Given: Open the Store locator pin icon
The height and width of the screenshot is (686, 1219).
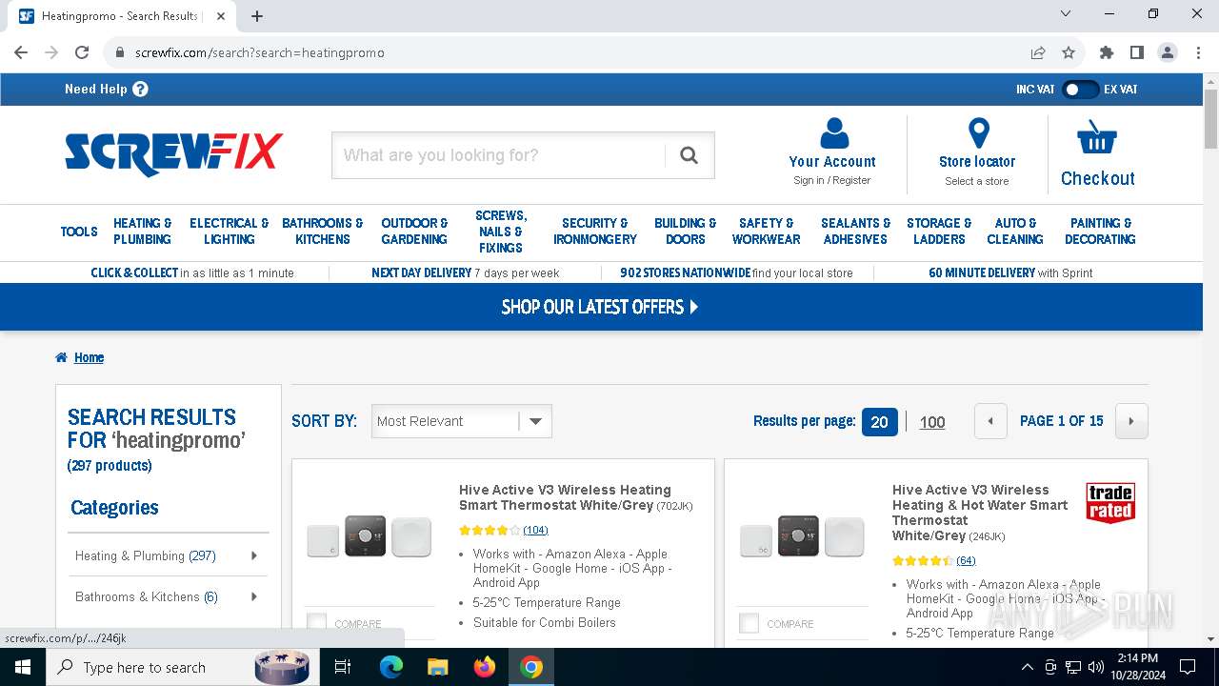Looking at the screenshot, I should (978, 132).
